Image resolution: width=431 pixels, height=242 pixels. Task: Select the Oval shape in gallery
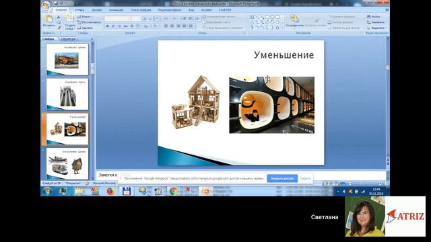pos(272,17)
